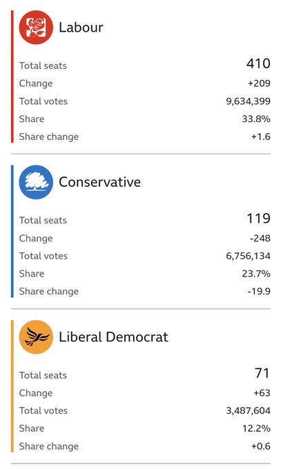The width and height of the screenshot is (281, 469).
Task: Click Conservative total seats value 119
Action: click(x=258, y=219)
